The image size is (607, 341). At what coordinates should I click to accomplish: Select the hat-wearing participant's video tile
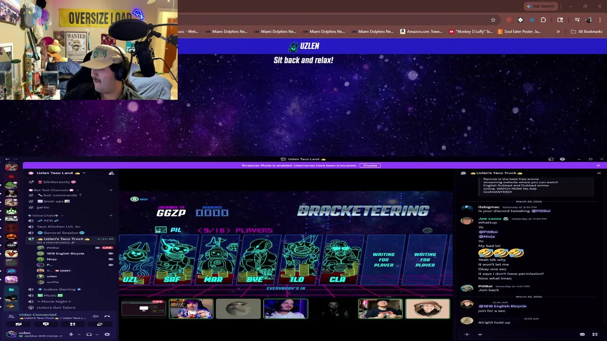click(427, 309)
